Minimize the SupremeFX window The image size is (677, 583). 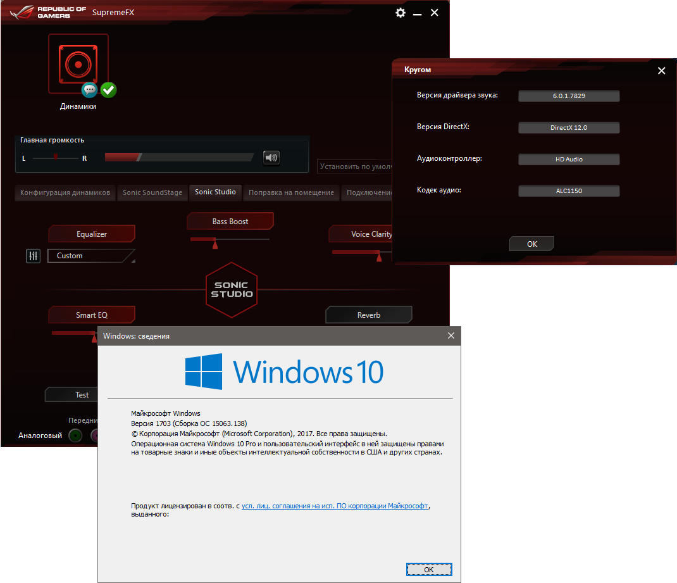417,14
